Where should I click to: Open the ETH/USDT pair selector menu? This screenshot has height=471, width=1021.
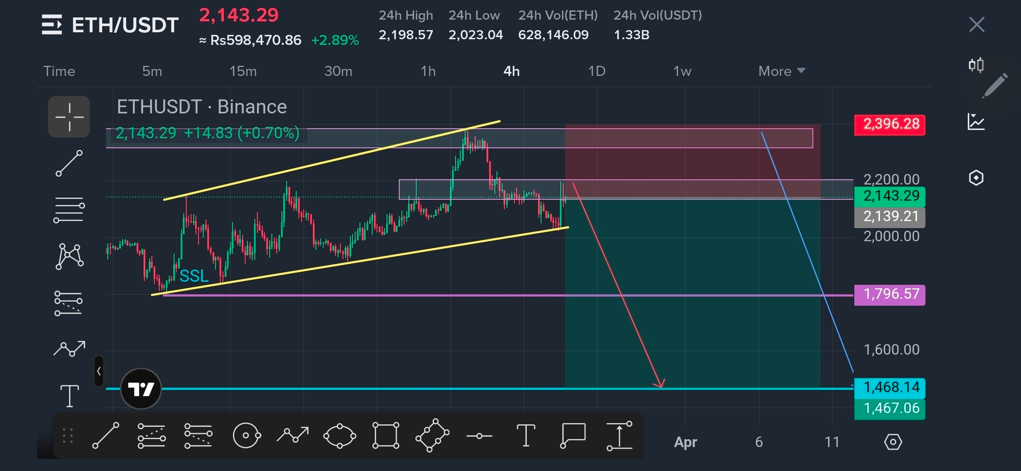[x=110, y=25]
